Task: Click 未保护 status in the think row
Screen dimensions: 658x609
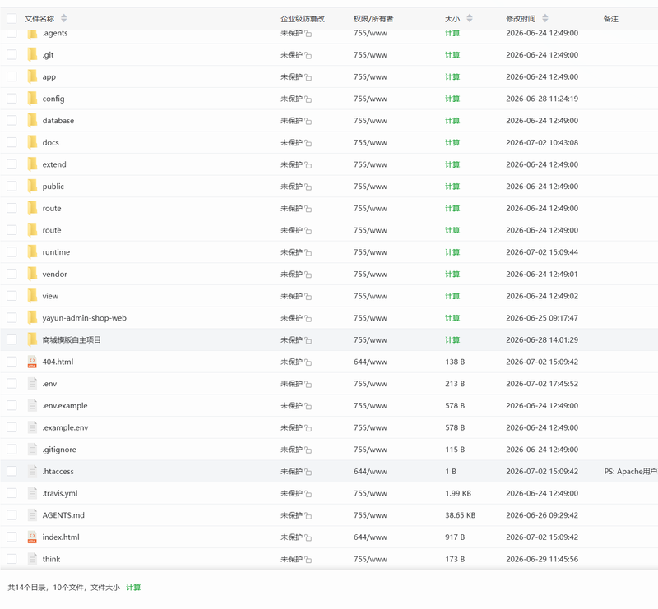Action: pos(292,559)
